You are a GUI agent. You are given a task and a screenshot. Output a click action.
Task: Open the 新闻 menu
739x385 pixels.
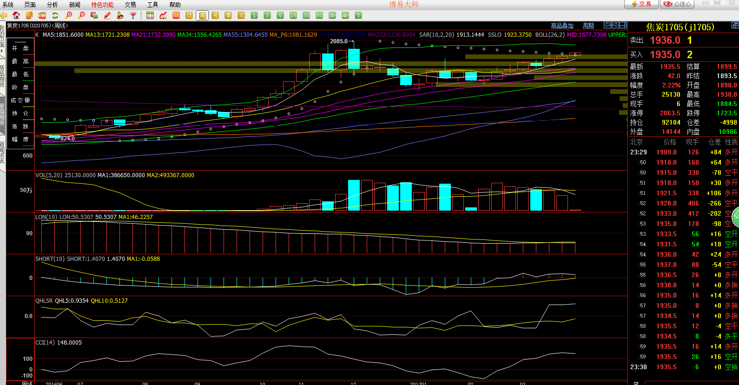(75, 5)
